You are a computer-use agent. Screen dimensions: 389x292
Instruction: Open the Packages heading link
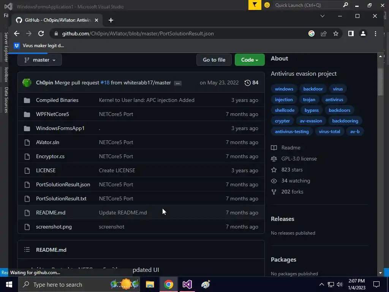(283, 259)
